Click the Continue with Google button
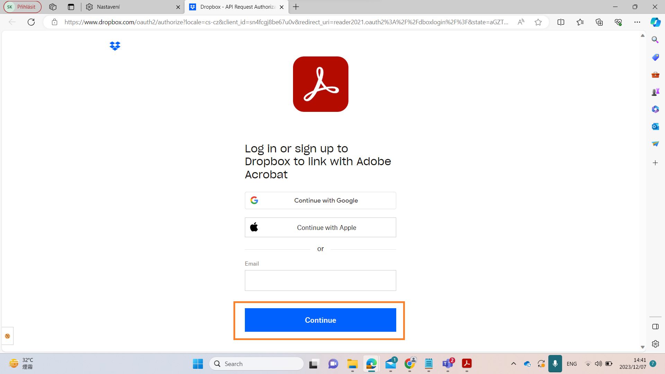This screenshot has width=665, height=374. point(320,201)
